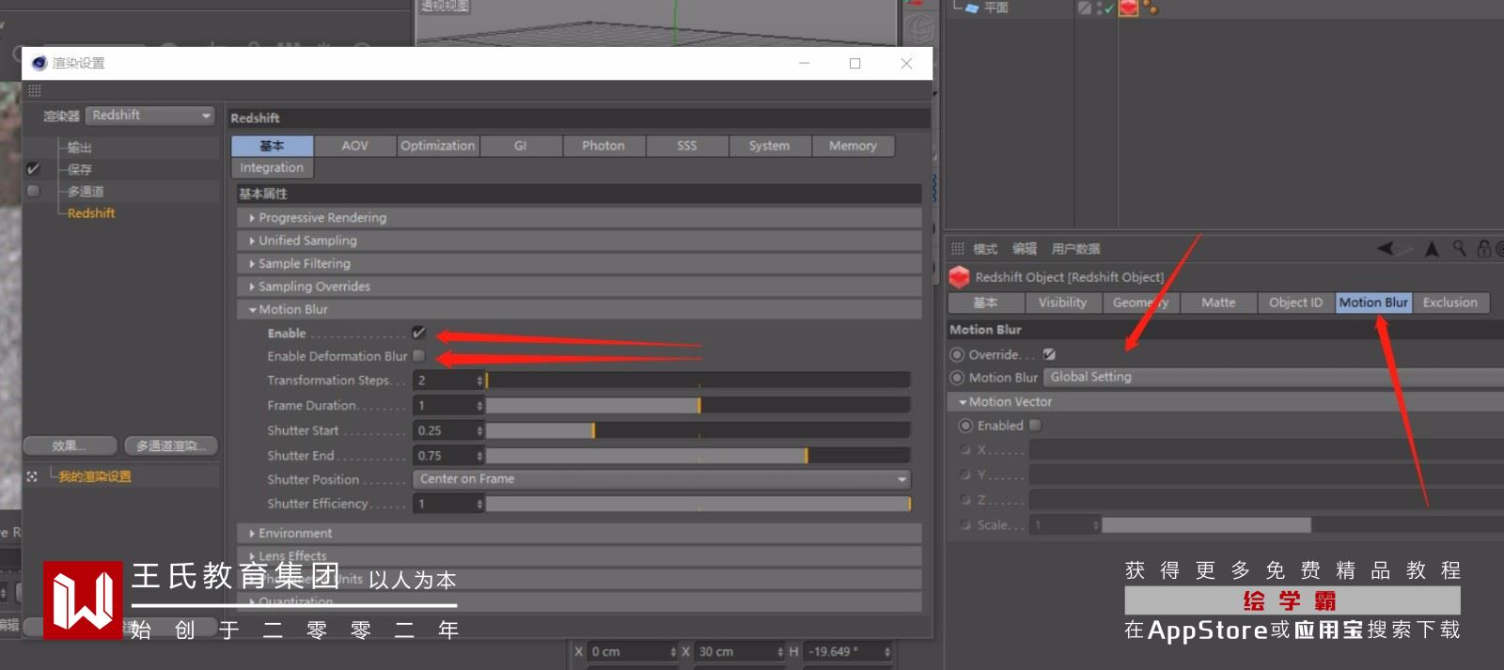Click the grip handle in Render Settings window
The width and height of the screenshot is (1504, 670).
pos(34,90)
